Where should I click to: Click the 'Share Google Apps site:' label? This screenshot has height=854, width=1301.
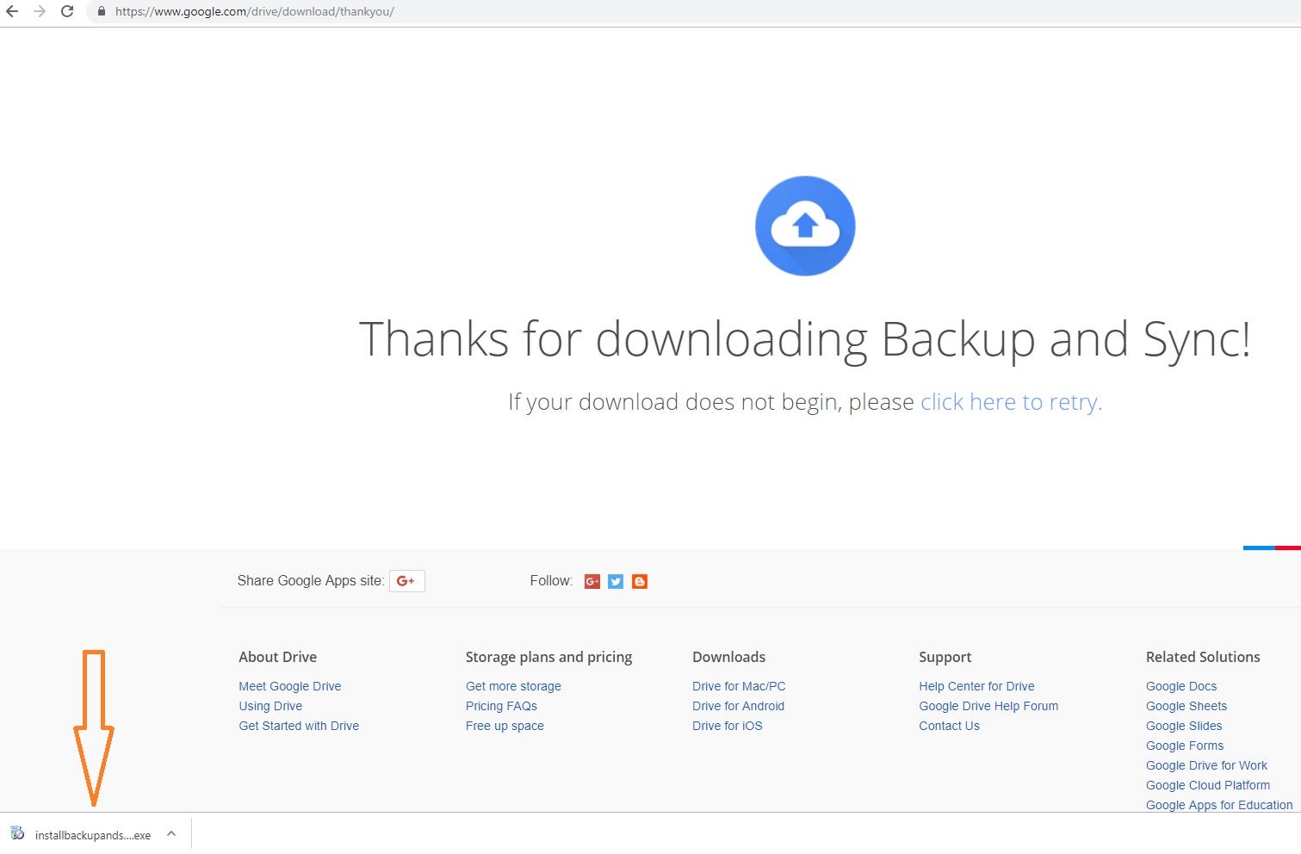pyautogui.click(x=310, y=581)
